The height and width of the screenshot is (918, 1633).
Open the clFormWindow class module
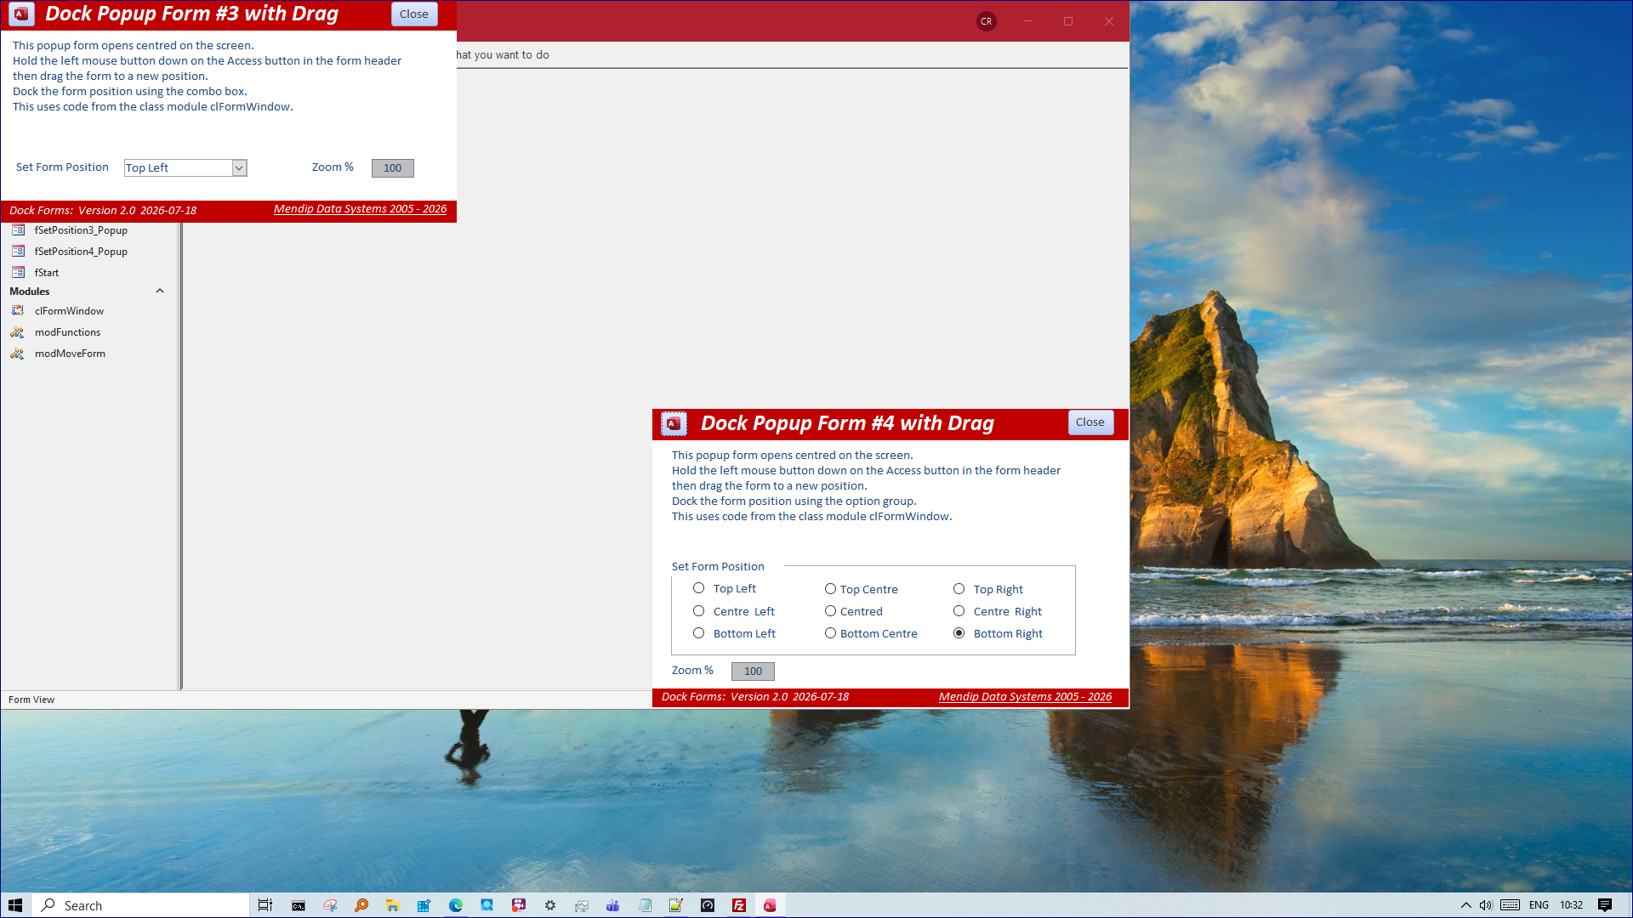click(69, 311)
